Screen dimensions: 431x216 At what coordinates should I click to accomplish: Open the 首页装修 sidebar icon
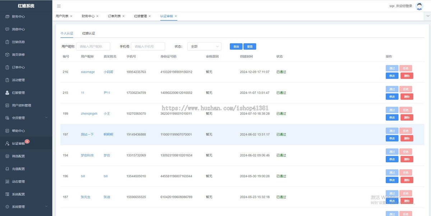click(7, 55)
